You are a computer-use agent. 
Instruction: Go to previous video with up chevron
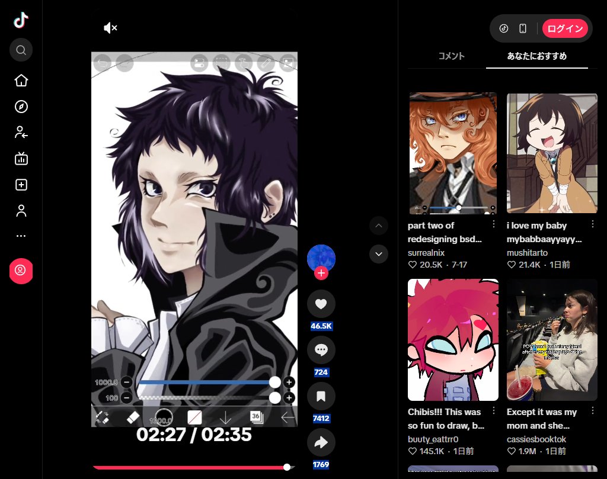[x=379, y=226]
